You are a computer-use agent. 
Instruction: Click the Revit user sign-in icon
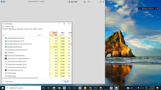click(72, 2)
